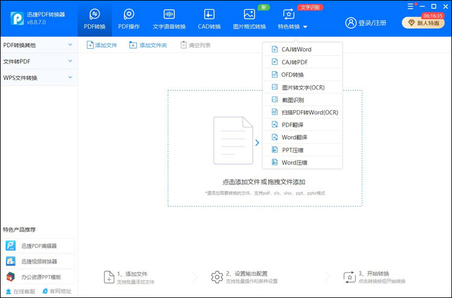The height and width of the screenshot is (298, 452).
Task: Click step 1 添加文件 icon
Action: point(109,277)
